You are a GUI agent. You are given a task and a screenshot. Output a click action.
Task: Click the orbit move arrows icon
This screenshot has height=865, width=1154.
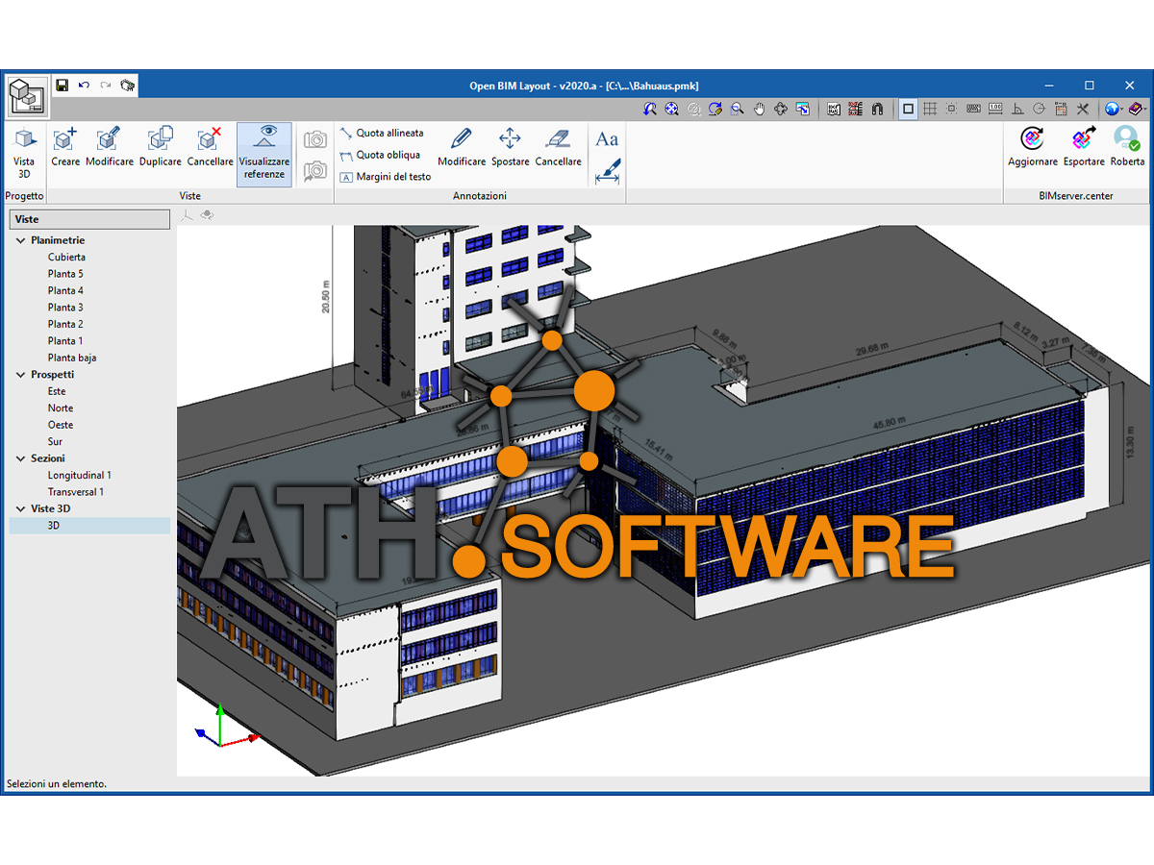pos(781,110)
